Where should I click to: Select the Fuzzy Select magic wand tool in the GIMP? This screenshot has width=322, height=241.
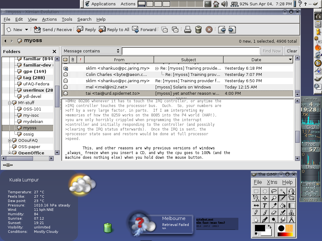coord(283,191)
